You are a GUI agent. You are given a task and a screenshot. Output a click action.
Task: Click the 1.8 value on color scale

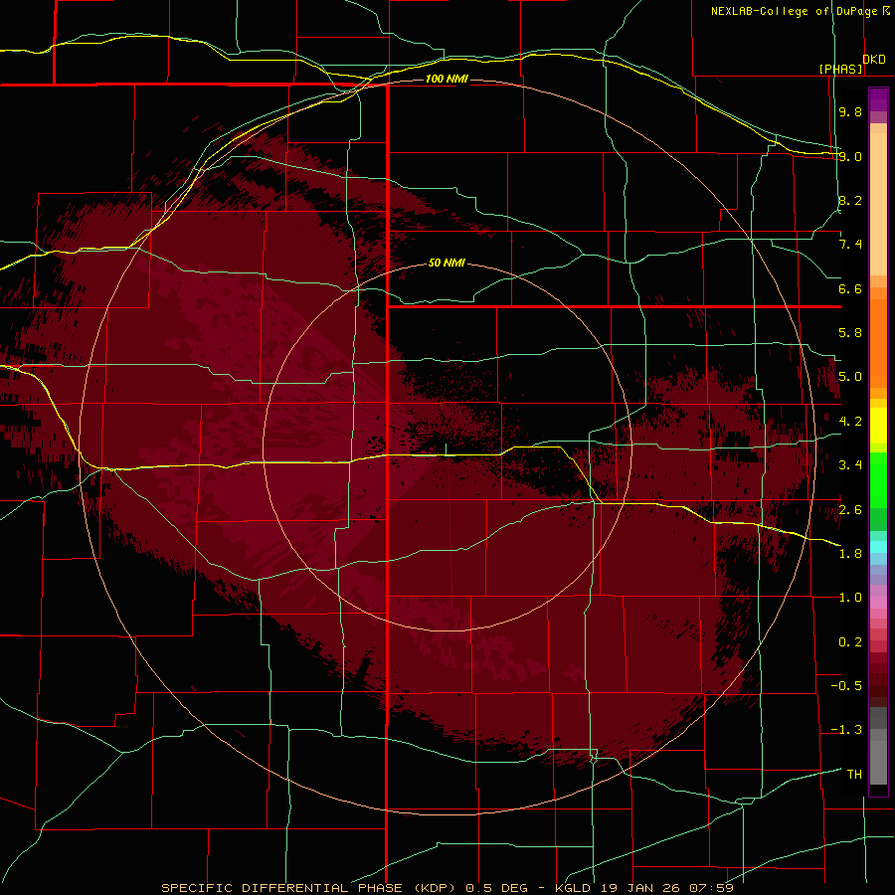click(x=850, y=554)
